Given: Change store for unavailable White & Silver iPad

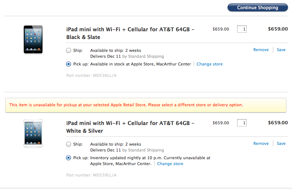Looking at the screenshot, I should (170, 164).
